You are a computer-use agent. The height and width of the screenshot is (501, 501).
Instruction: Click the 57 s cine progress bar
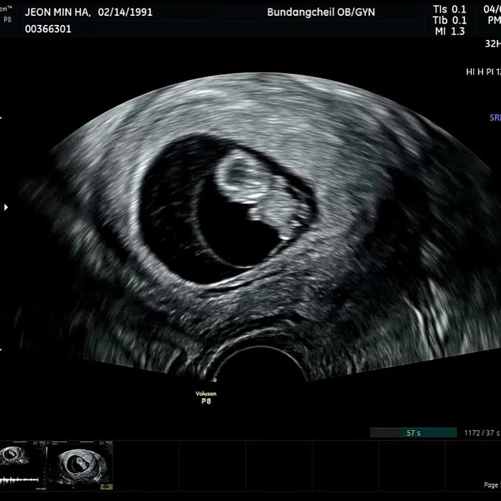click(x=413, y=433)
